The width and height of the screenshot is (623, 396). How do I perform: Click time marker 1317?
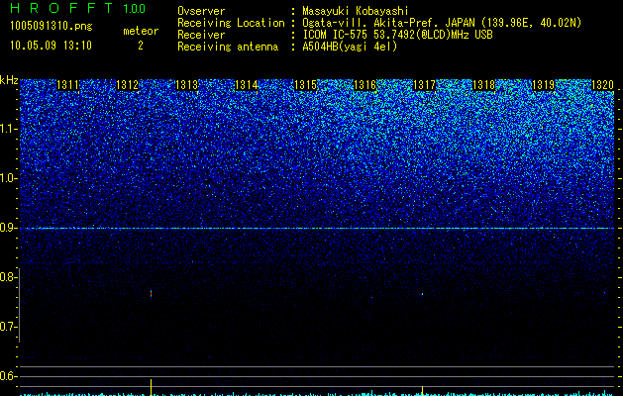tap(424, 85)
